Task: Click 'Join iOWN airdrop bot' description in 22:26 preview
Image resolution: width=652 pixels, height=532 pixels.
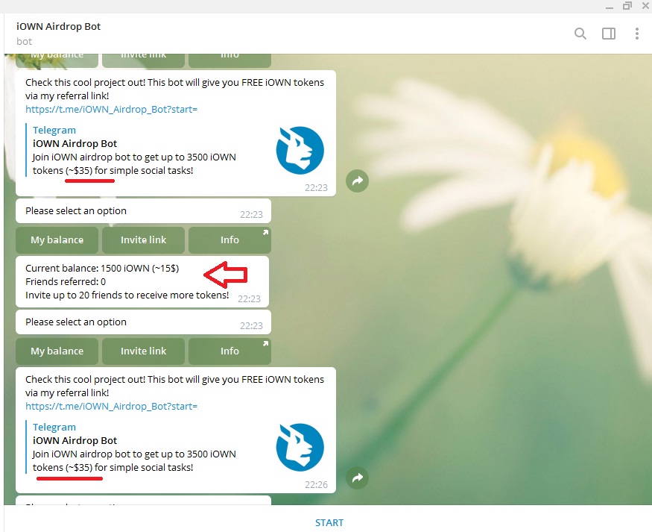Action: point(134,460)
